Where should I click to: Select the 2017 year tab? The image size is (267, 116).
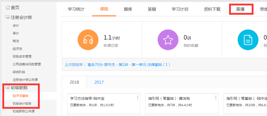(x=99, y=82)
